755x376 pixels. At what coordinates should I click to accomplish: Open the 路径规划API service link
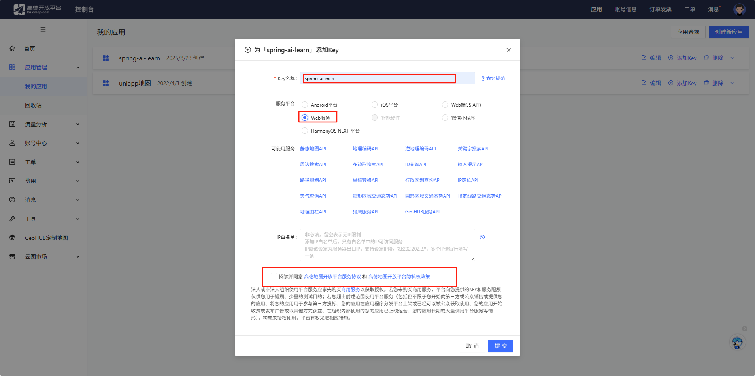tap(313, 180)
